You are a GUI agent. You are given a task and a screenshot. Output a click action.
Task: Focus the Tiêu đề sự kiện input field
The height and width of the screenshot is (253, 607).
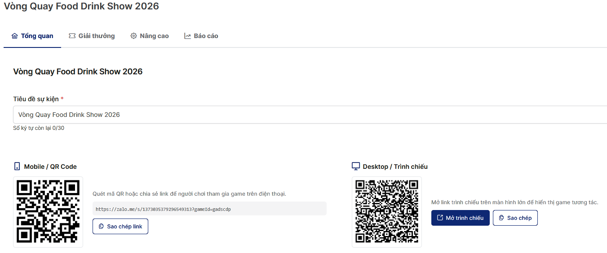click(310, 115)
